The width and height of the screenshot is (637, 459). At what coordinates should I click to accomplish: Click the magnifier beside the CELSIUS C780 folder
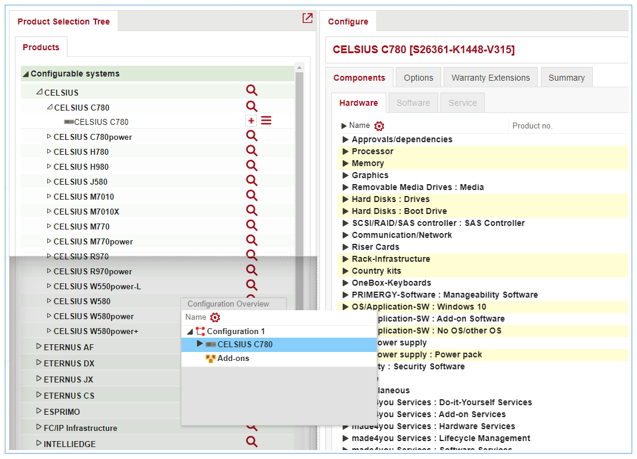pos(252,106)
